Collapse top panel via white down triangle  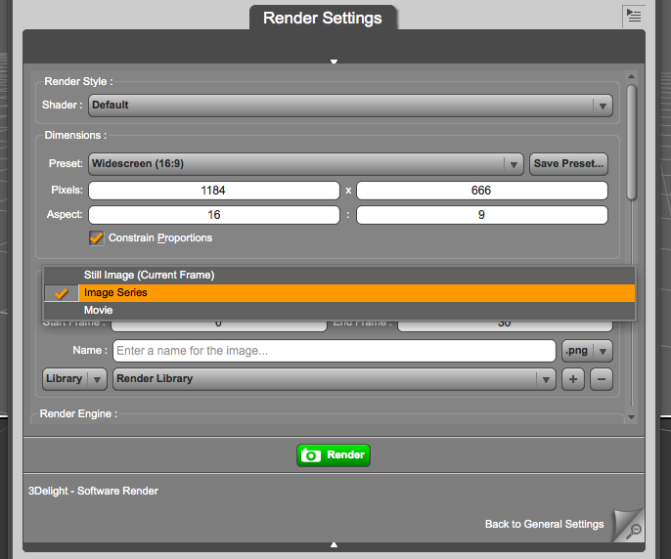(x=334, y=62)
